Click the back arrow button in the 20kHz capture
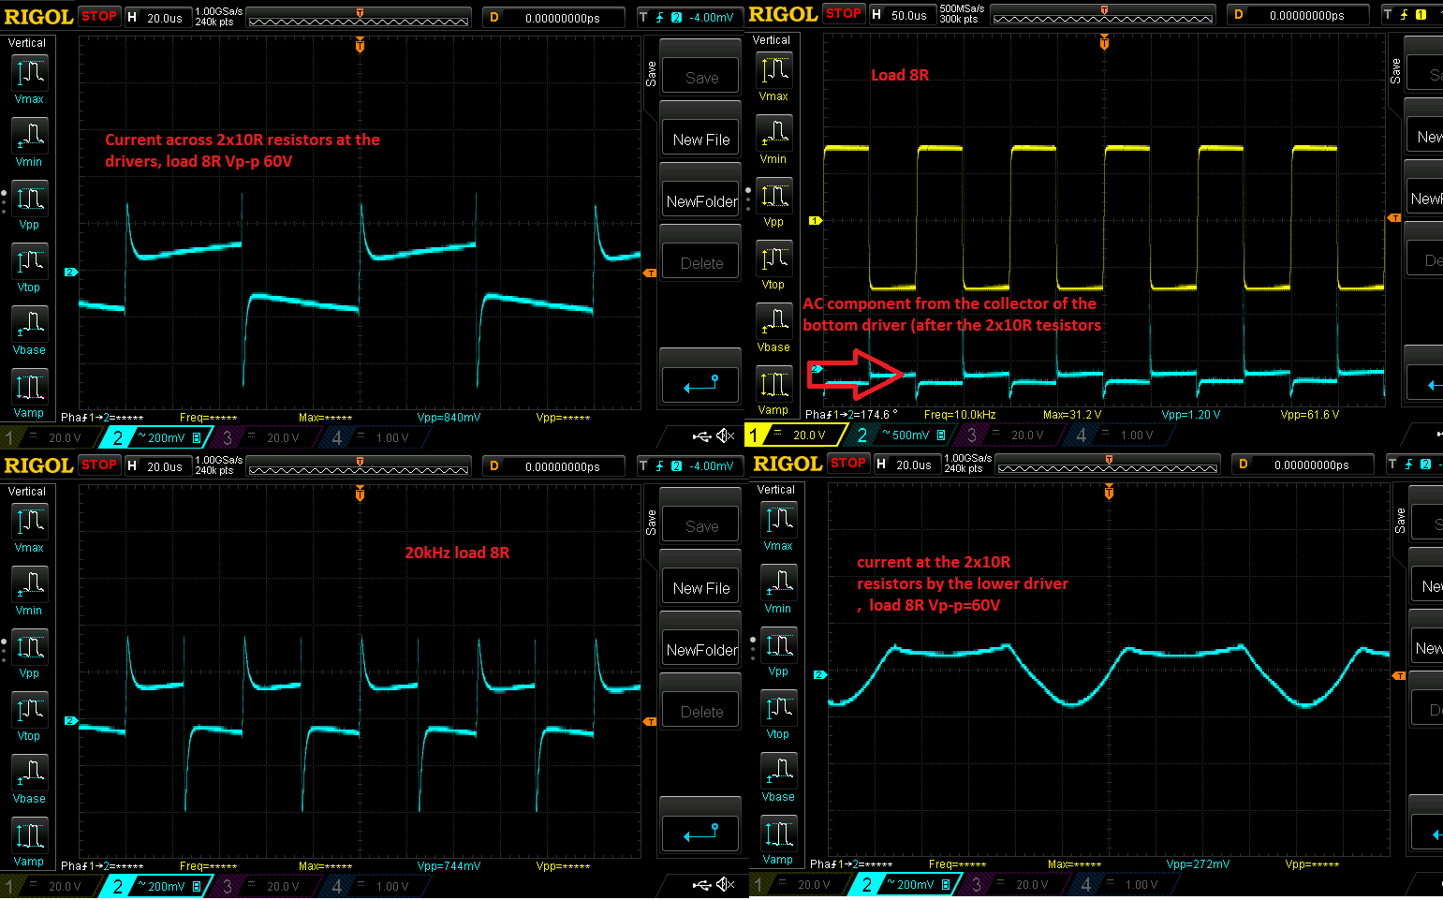 [x=701, y=833]
